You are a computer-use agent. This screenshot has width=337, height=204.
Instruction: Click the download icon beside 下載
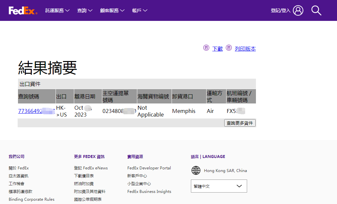pyautogui.click(x=206, y=48)
